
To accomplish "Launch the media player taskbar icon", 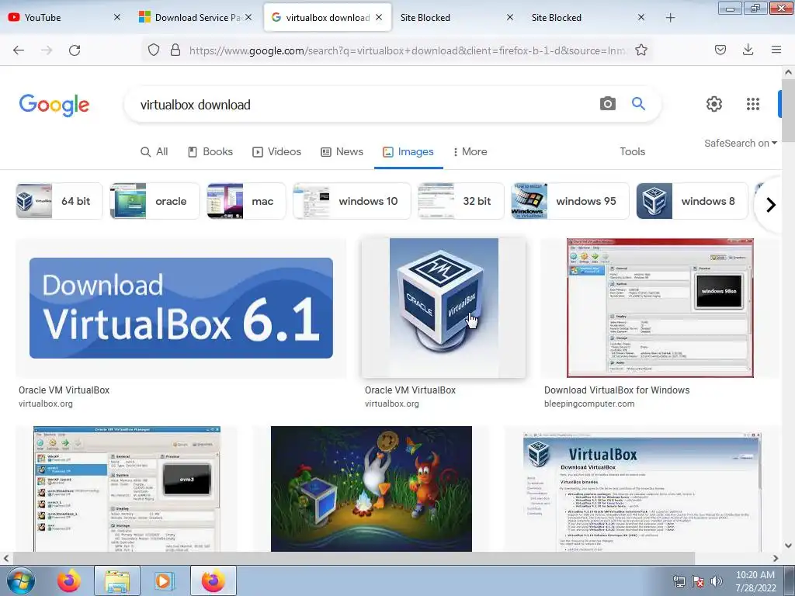I will 163,580.
